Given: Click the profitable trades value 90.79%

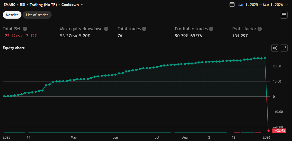Looking at the screenshot, I should click(182, 36).
